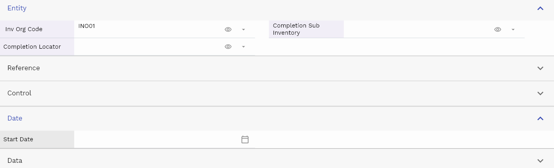Collapse the Date section chevron
Image resolution: width=554 pixels, height=168 pixels.
point(540,119)
